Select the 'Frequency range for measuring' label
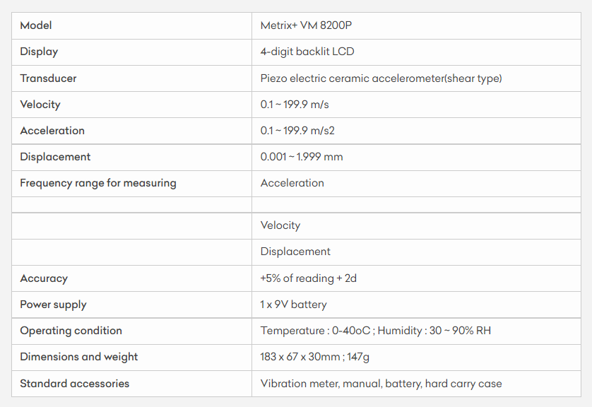Image resolution: width=592 pixels, height=407 pixels. 98,183
